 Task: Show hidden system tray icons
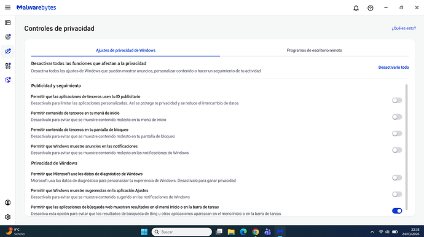click(x=372, y=232)
